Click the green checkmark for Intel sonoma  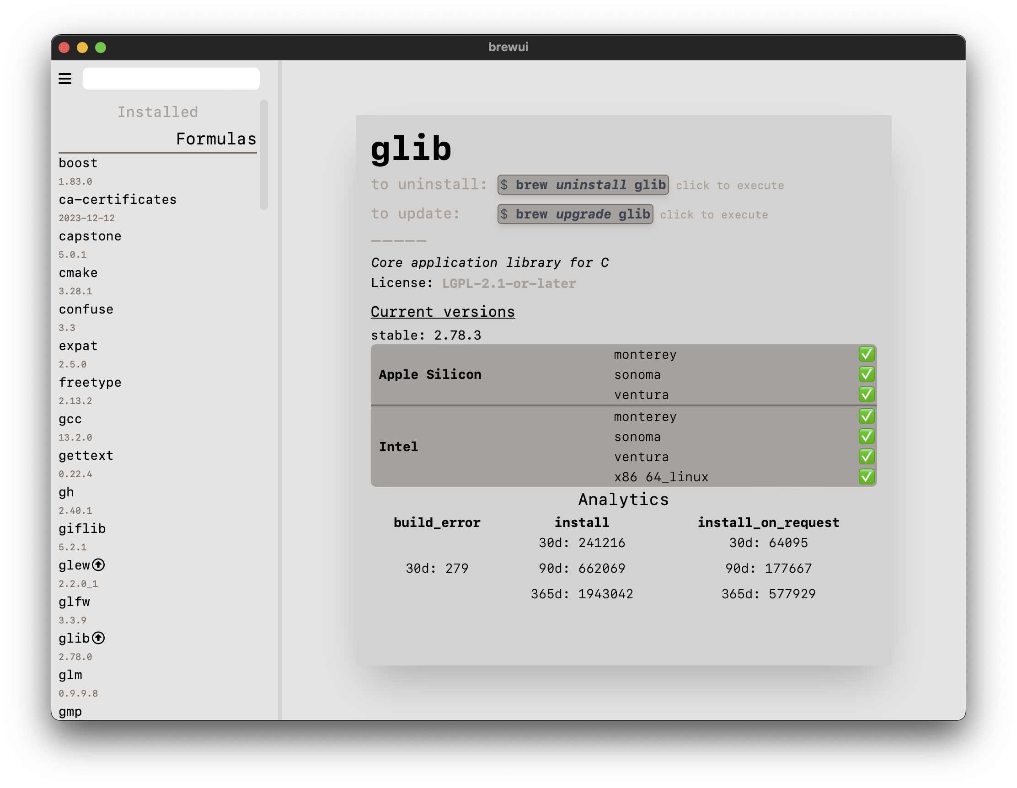pyautogui.click(x=866, y=437)
